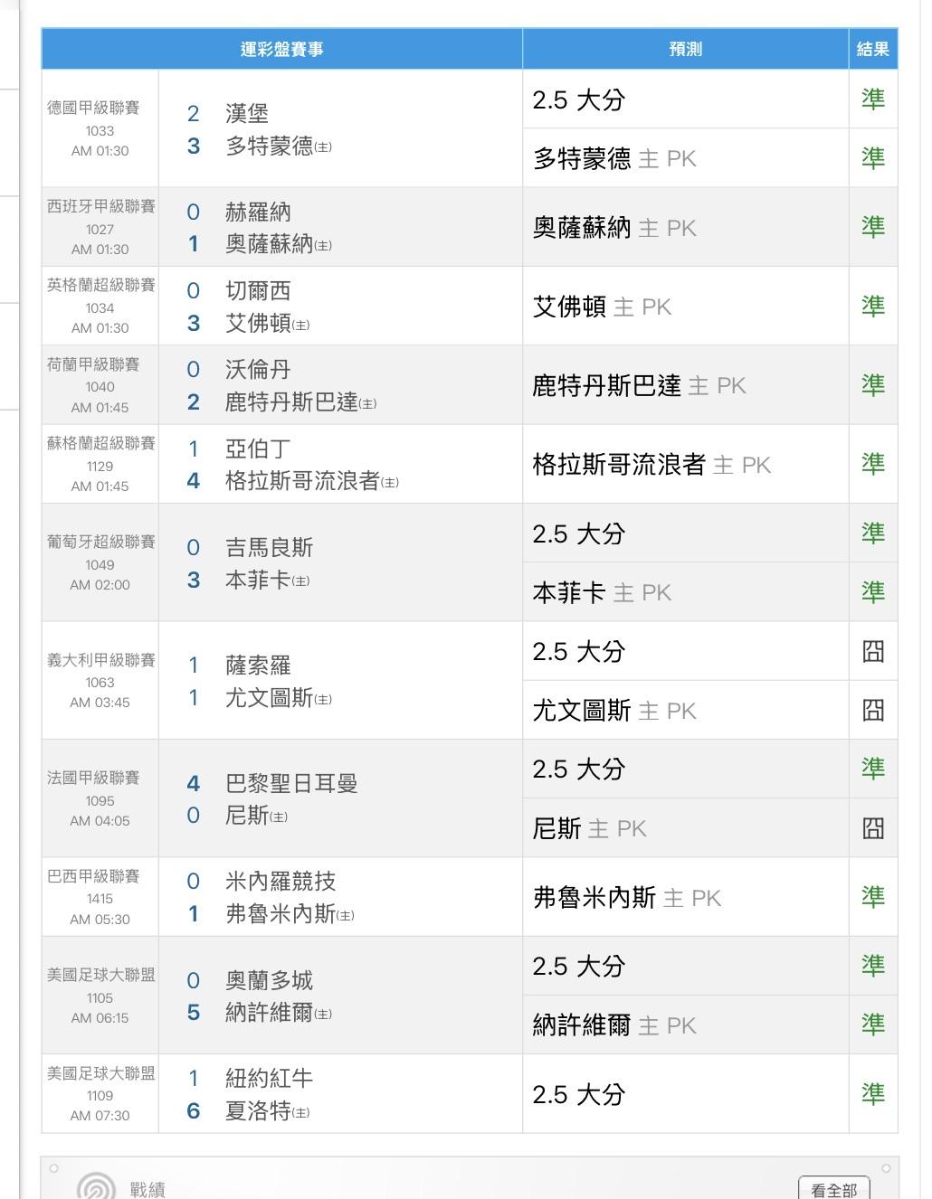Image resolution: width=932 pixels, height=1199 pixels.
Task: Click 囧 result for 尤文圖斯 prediction
Action: [872, 711]
